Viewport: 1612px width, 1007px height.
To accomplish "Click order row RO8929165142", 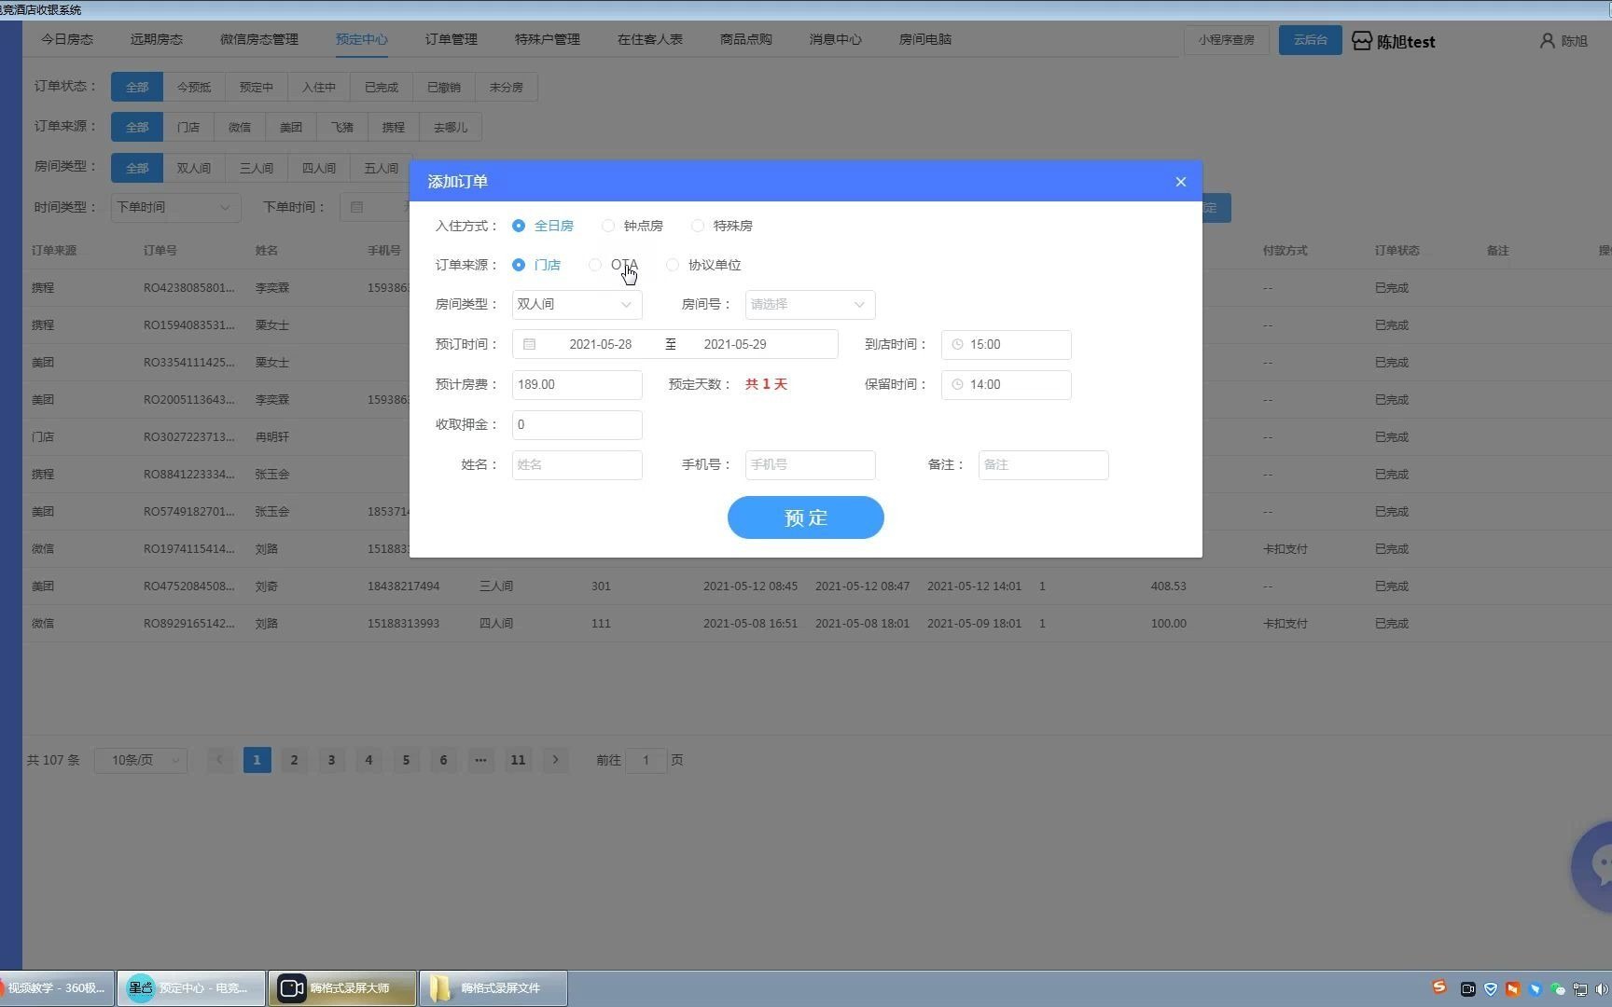I will (817, 623).
